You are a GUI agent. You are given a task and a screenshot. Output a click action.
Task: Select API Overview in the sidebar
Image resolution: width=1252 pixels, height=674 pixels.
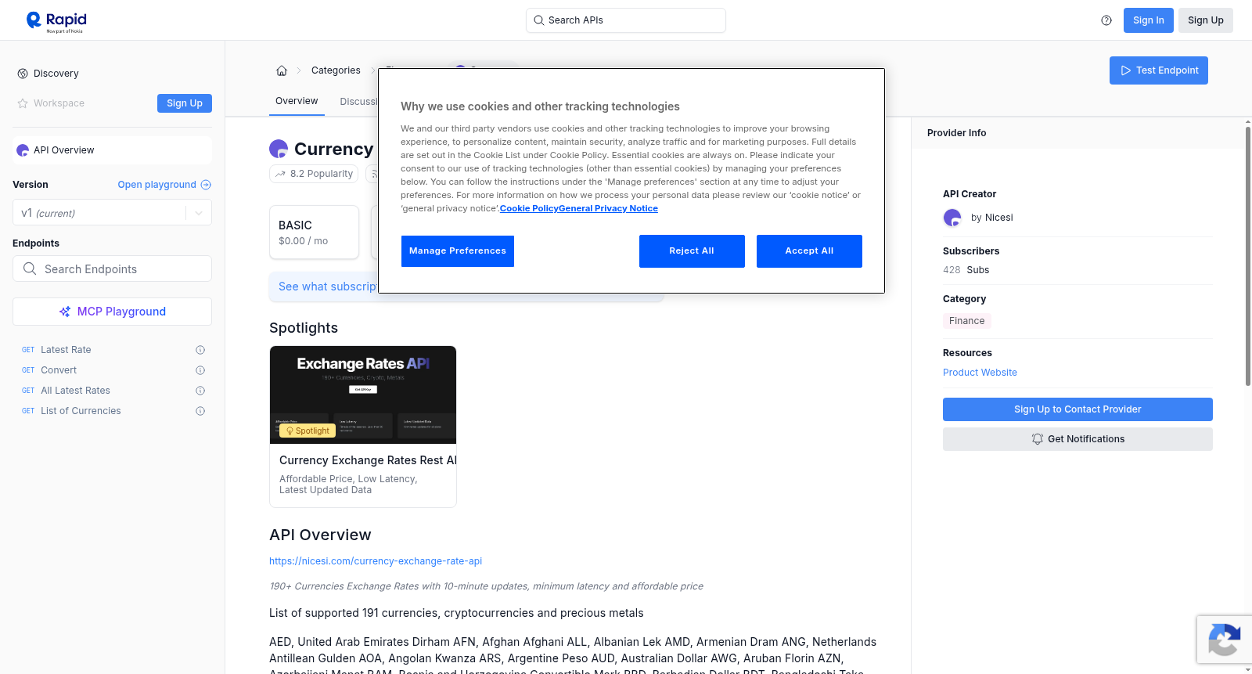click(112, 150)
